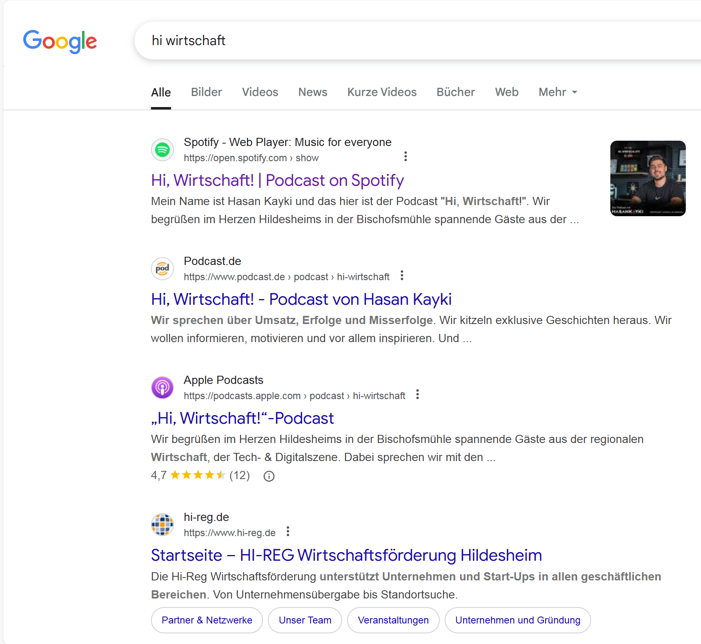Click the rating info icon beside (12)
Image resolution: width=701 pixels, height=644 pixels.
[269, 476]
